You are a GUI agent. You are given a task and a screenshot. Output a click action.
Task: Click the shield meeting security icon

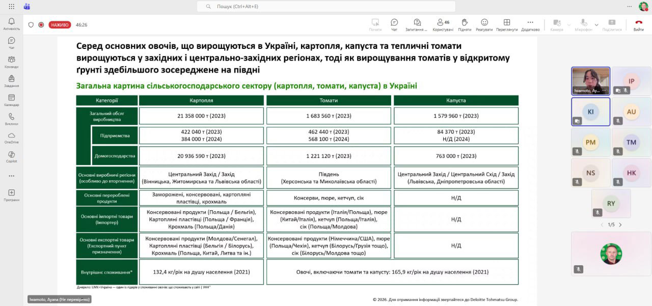pos(31,24)
